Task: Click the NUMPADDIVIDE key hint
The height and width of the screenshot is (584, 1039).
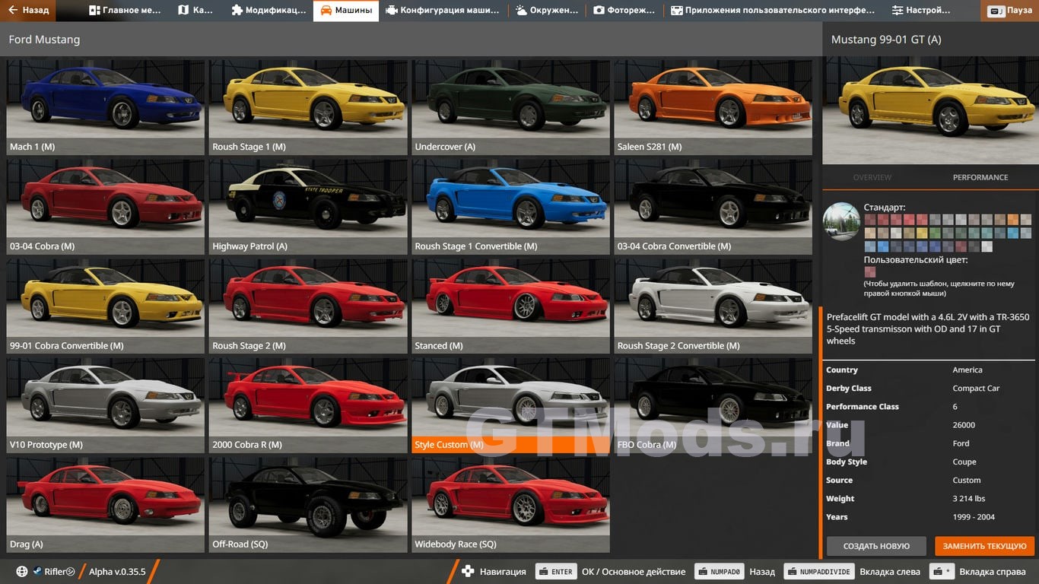Action: pyautogui.click(x=819, y=572)
